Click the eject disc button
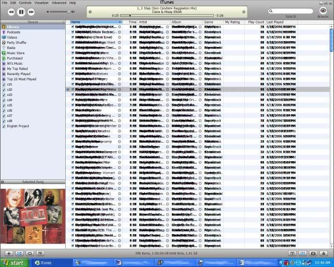Image resolution: width=334 pixels, height=267 pixels. (324, 253)
